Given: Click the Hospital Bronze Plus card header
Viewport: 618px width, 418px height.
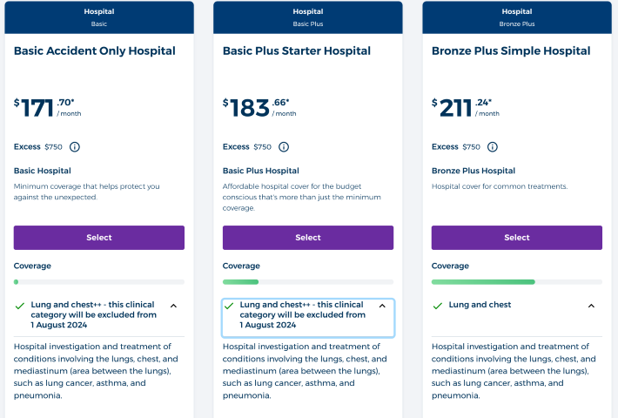Looking at the screenshot, I should coord(517,17).
